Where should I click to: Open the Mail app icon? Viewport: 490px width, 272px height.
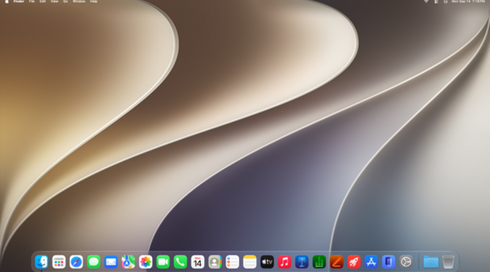click(111, 261)
